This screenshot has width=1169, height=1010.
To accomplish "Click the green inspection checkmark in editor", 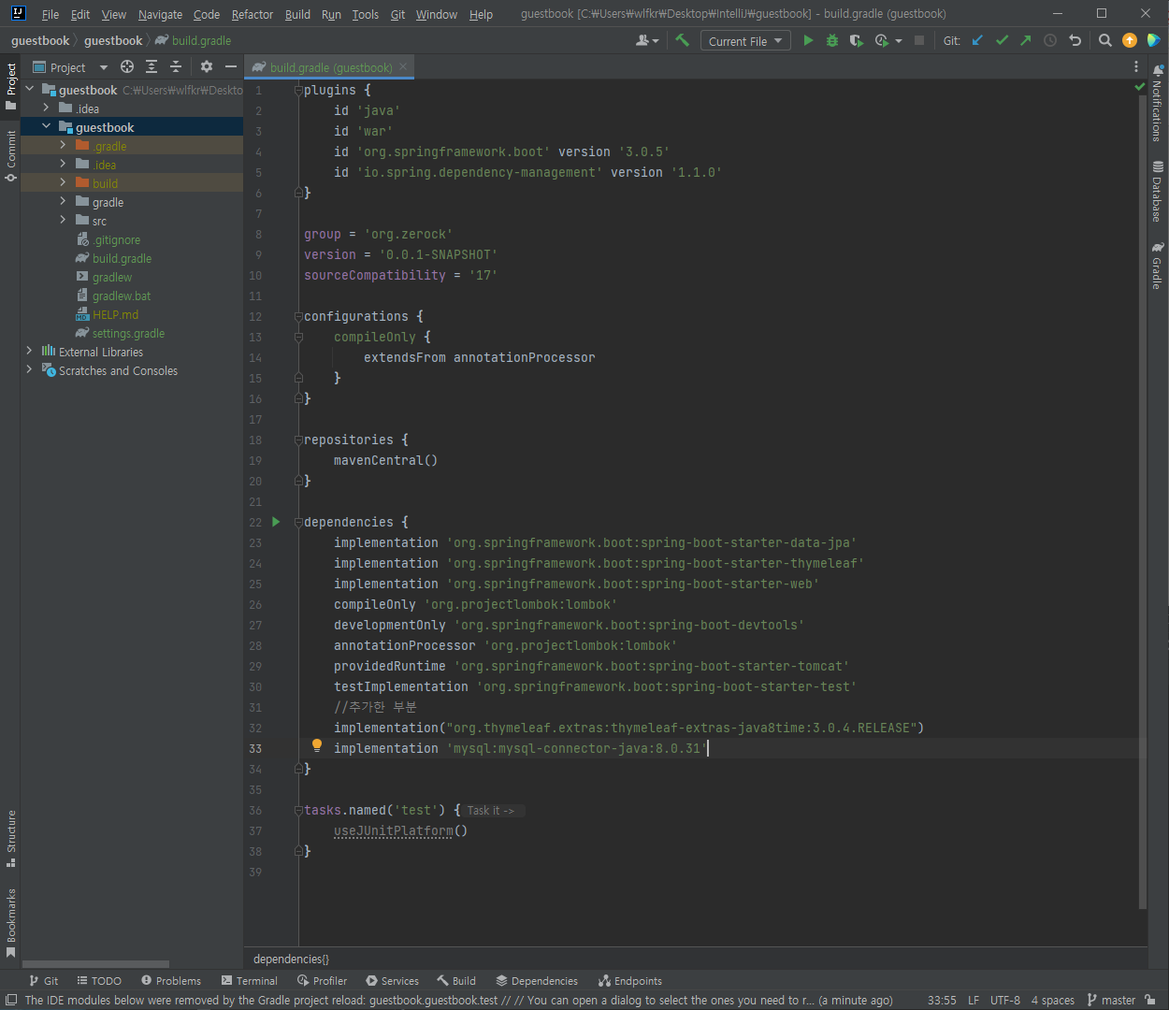I will (1139, 87).
